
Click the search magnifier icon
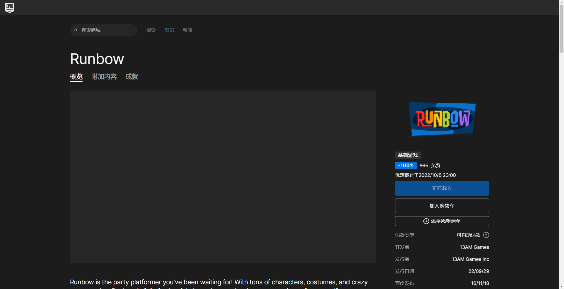click(75, 30)
